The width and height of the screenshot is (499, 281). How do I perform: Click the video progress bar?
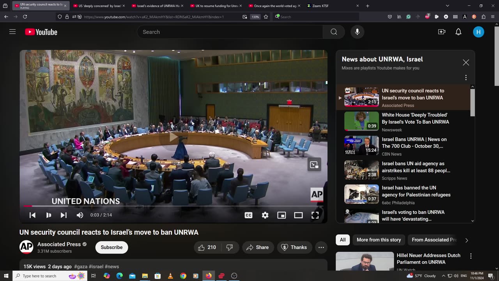173,206
